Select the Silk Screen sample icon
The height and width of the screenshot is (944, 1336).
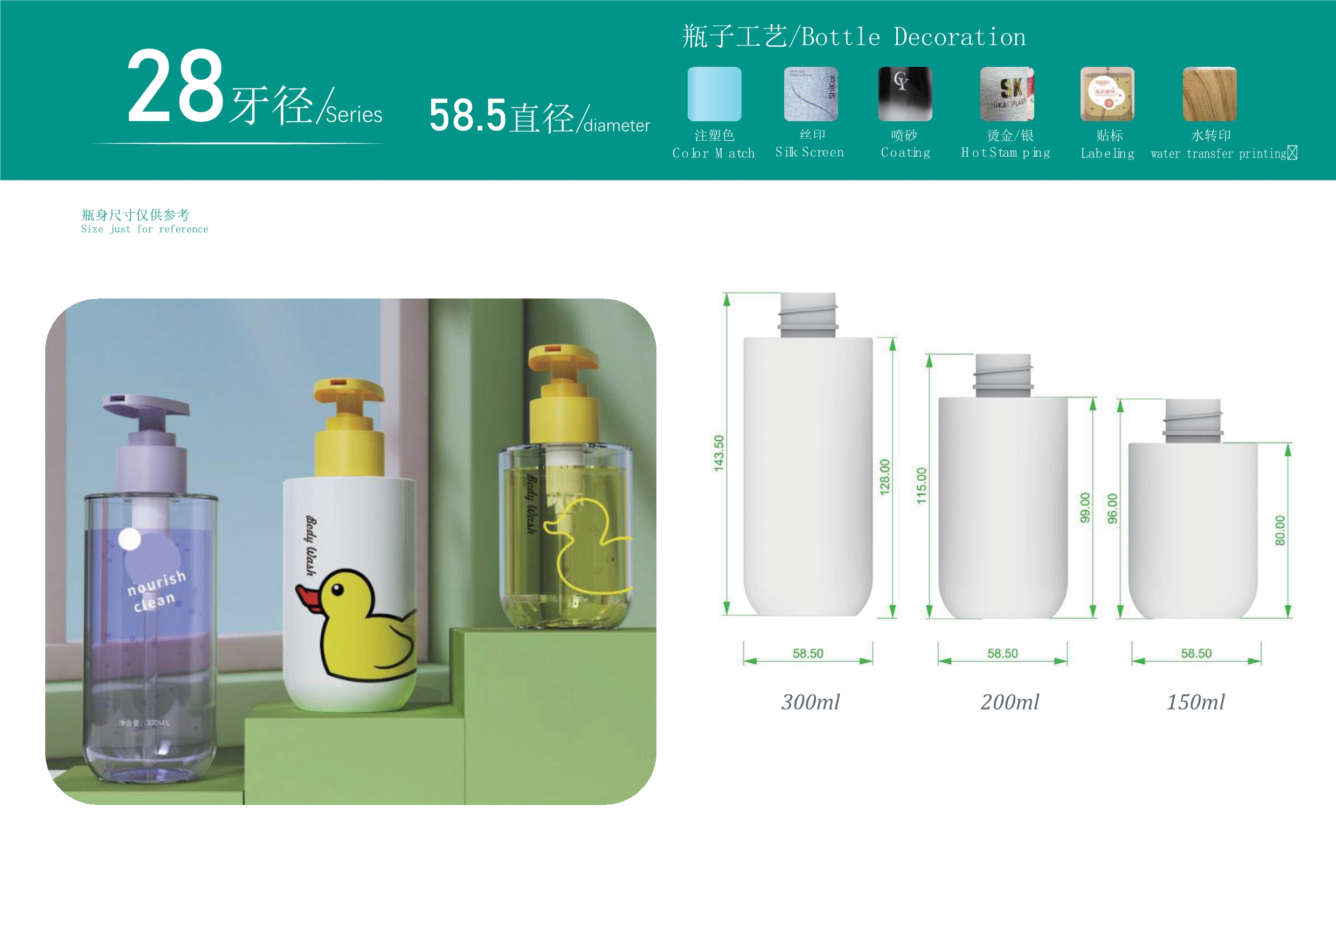811,94
